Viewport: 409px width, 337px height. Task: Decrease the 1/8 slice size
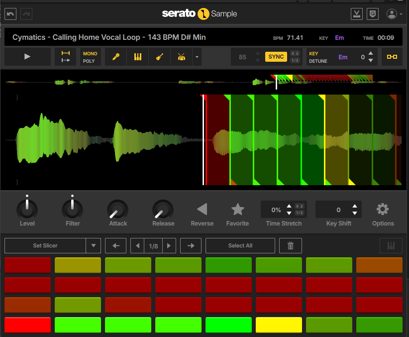click(x=137, y=245)
